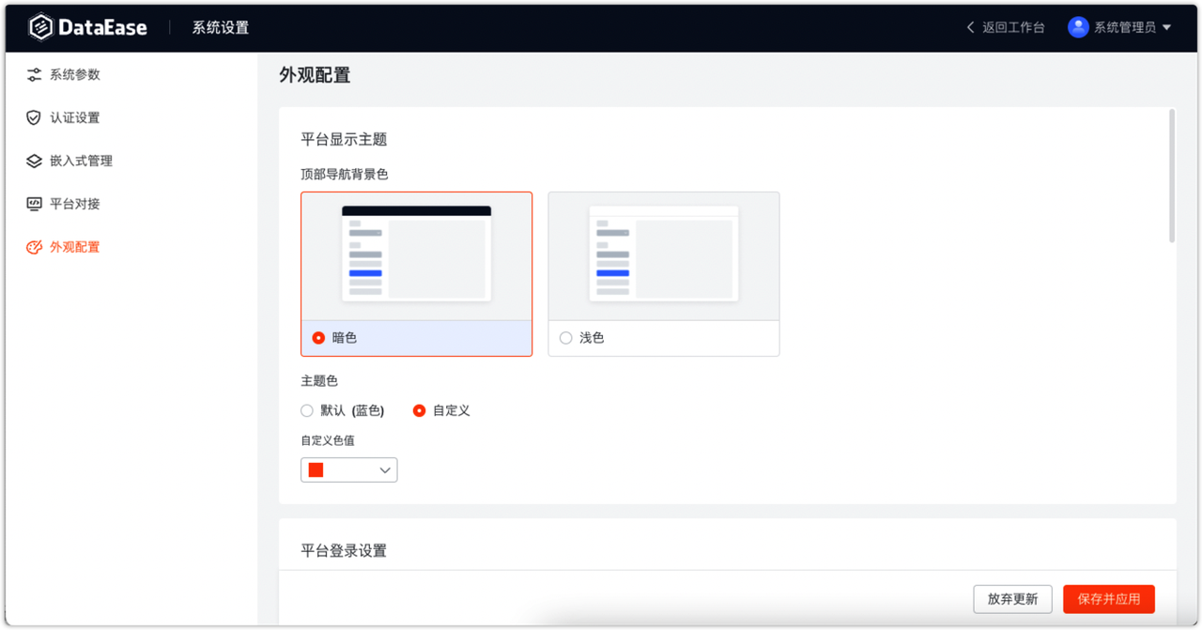
Task: Open the 系统设置 menu item
Action: tap(219, 27)
